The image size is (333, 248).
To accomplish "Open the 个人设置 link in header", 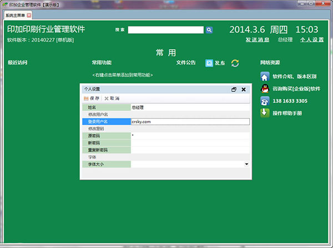I will (311, 40).
